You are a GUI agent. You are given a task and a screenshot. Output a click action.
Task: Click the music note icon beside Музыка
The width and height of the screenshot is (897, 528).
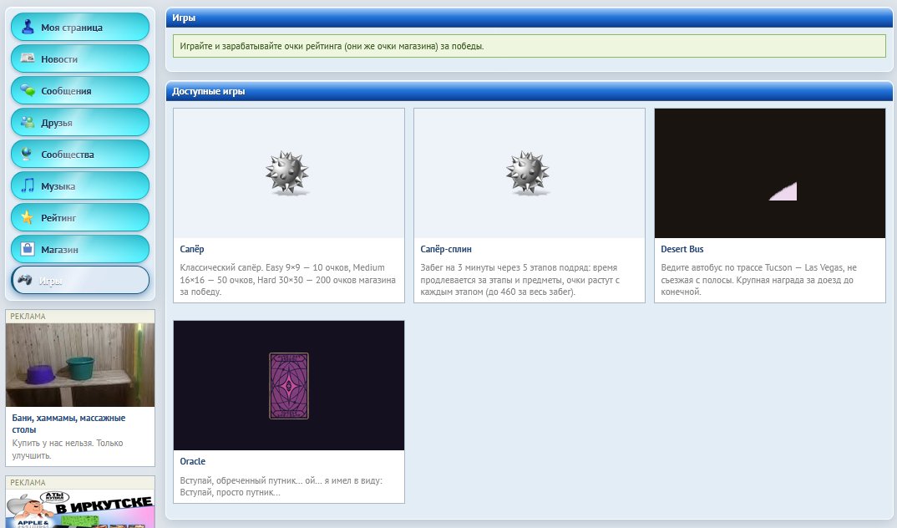pyautogui.click(x=28, y=185)
